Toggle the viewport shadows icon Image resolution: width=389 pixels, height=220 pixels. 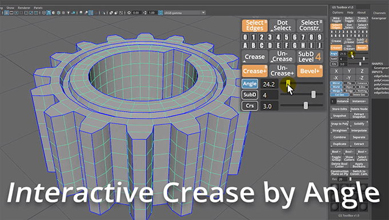click(x=73, y=13)
